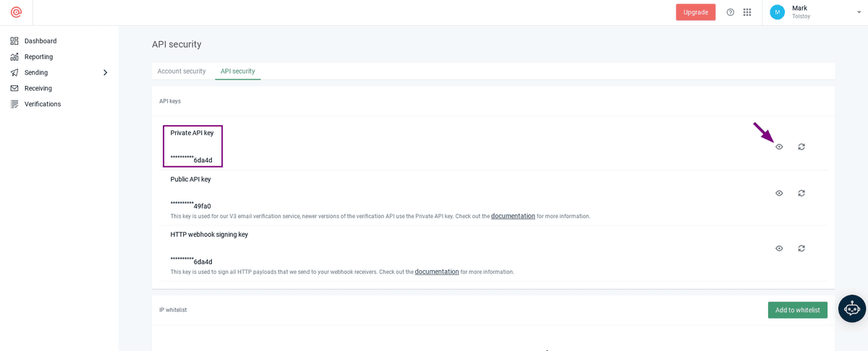Show the Public API key
The image size is (868, 351).
(779, 193)
